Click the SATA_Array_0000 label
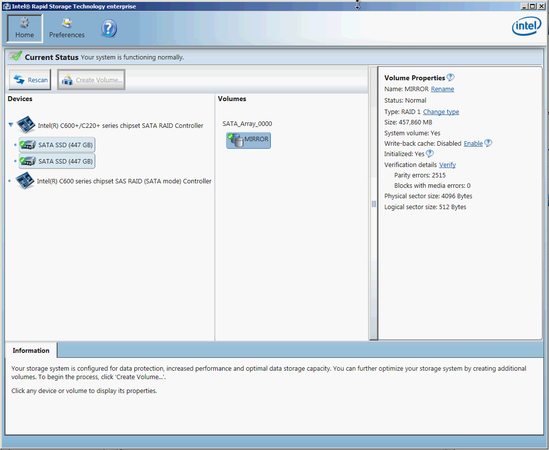The image size is (549, 450). (x=247, y=123)
